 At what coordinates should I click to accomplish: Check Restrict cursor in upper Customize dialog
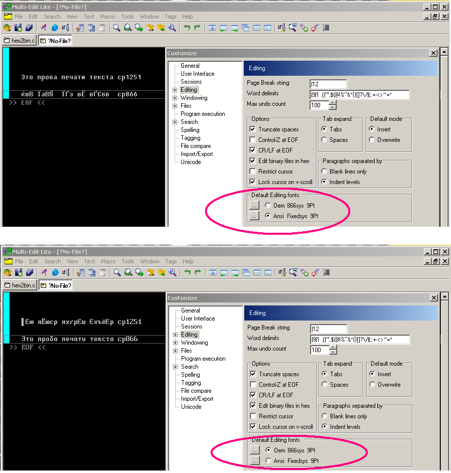tap(253, 172)
